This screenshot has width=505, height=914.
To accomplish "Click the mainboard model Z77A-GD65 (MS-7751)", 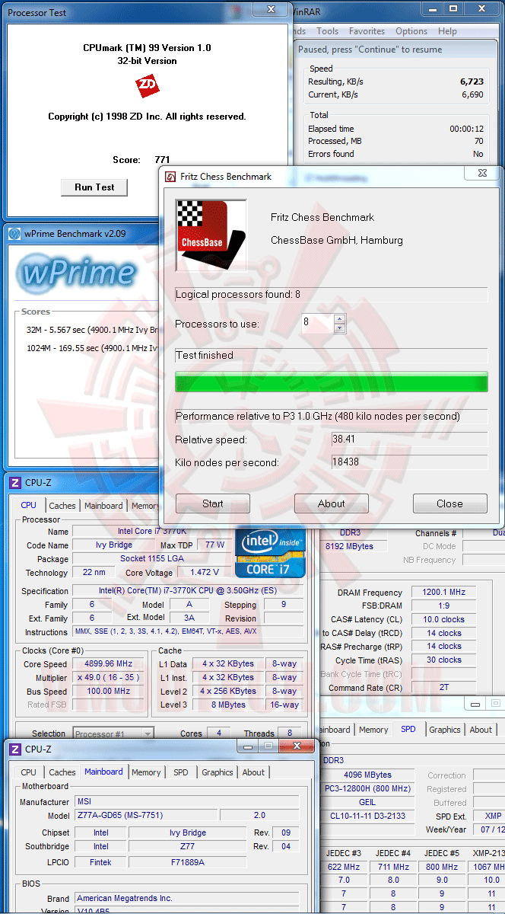I will point(146,815).
